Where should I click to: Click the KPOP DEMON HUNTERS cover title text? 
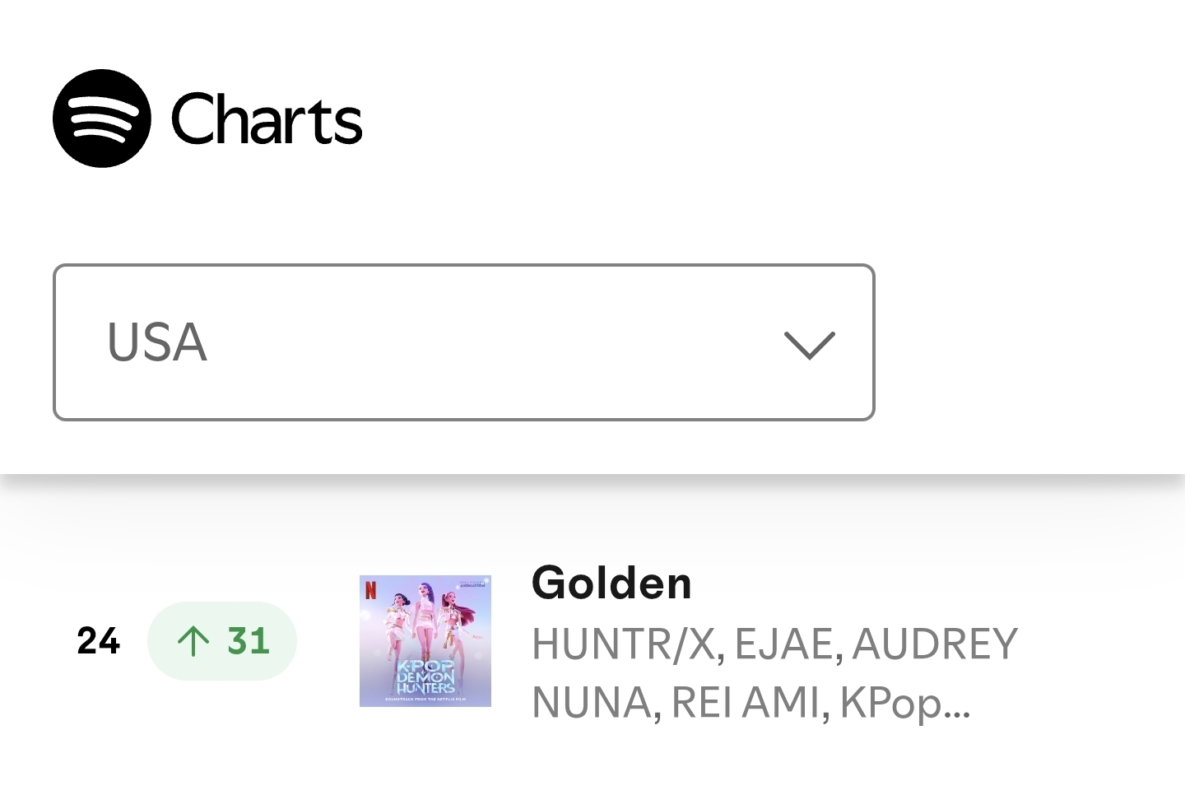(425, 676)
